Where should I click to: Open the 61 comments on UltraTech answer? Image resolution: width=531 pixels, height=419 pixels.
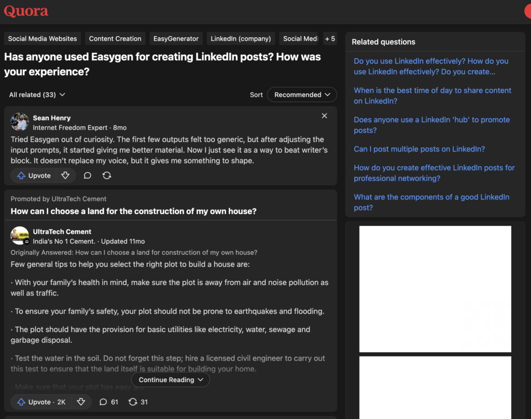109,402
